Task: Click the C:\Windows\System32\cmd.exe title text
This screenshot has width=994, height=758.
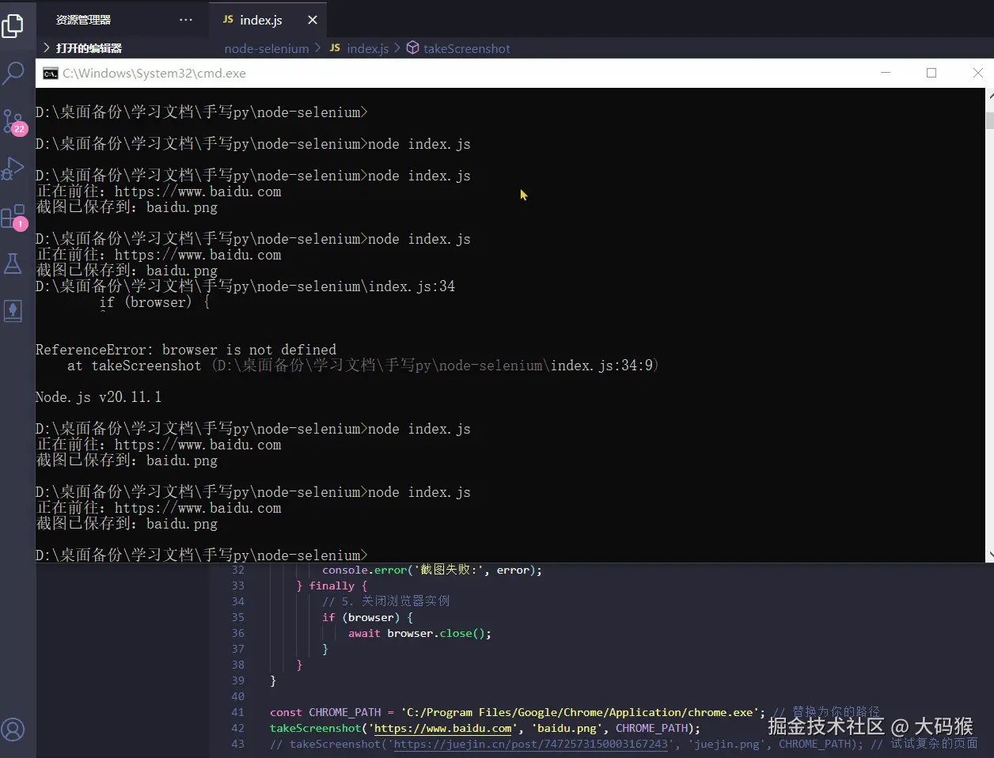Action: pos(154,74)
